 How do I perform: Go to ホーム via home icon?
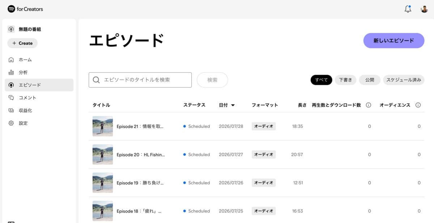pyautogui.click(x=11, y=60)
